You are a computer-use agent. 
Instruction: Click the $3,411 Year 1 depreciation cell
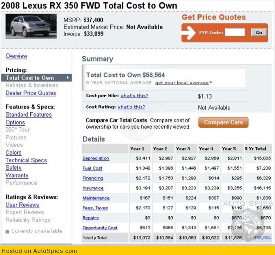143,158
